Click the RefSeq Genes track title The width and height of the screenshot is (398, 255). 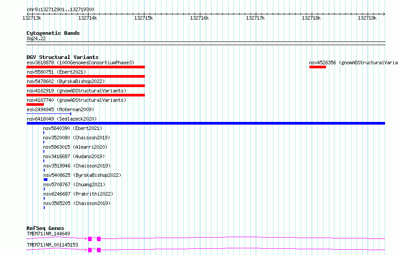pyautogui.click(x=45, y=228)
